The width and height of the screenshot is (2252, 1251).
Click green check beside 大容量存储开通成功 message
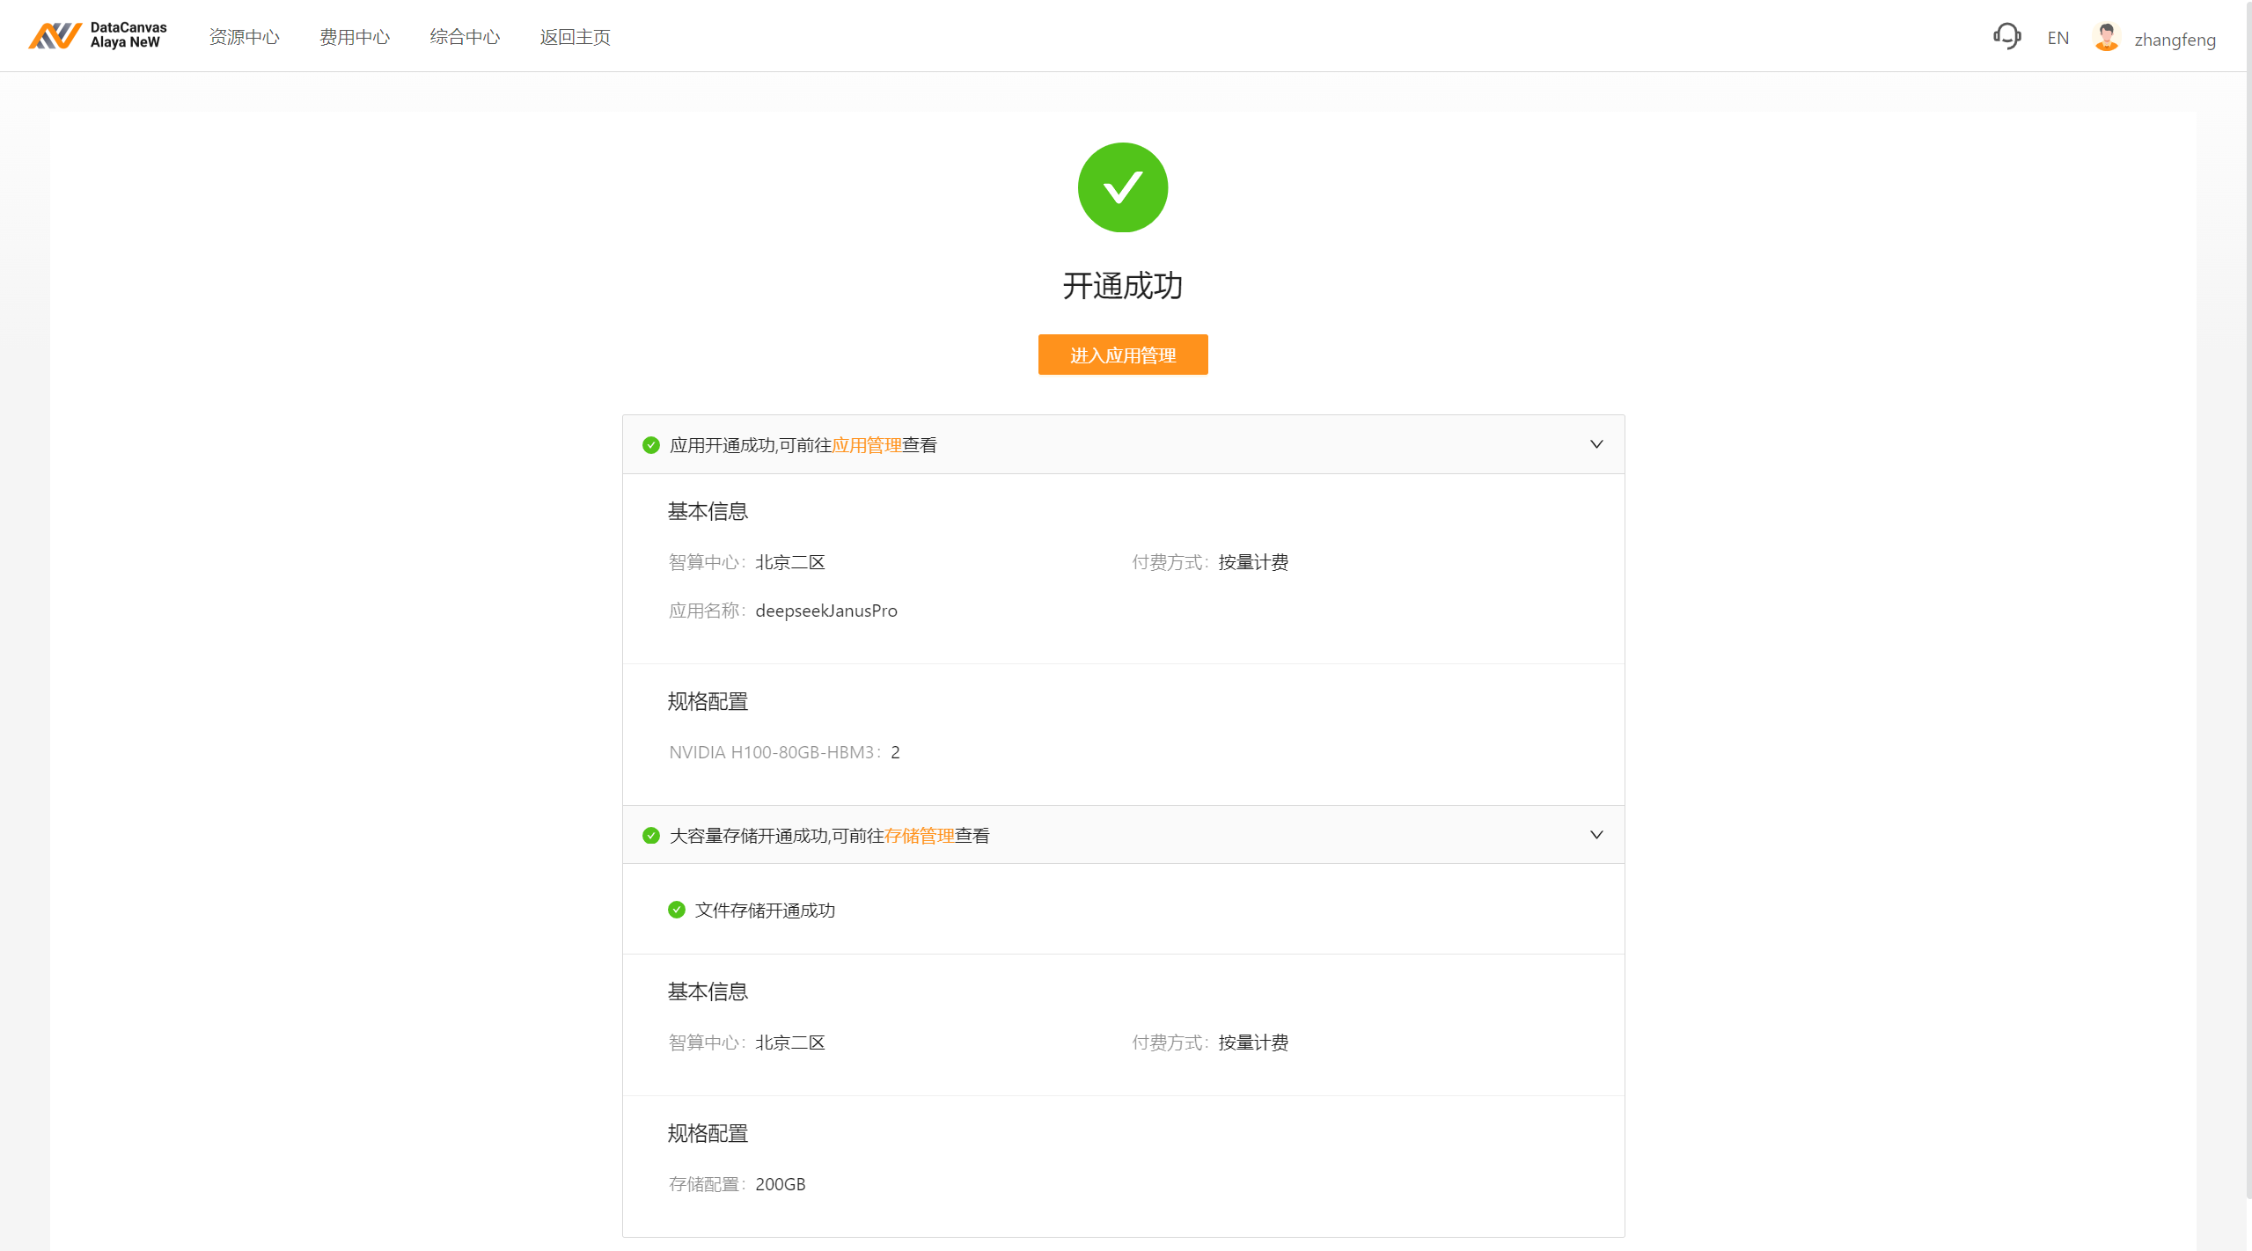pos(651,836)
